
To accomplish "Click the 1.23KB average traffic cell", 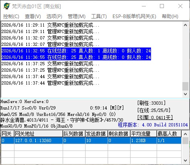I will pyautogui.click(x=143, y=140).
